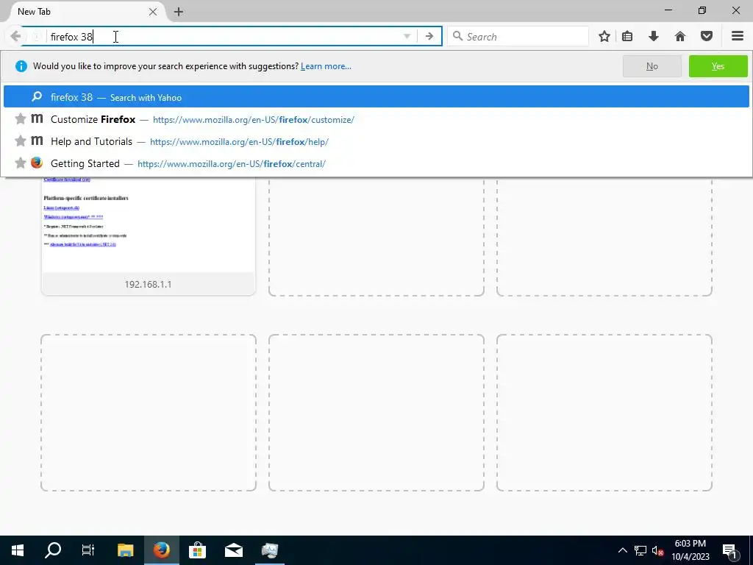Close the New Tab tab
753x565 pixels.
pyautogui.click(x=153, y=12)
